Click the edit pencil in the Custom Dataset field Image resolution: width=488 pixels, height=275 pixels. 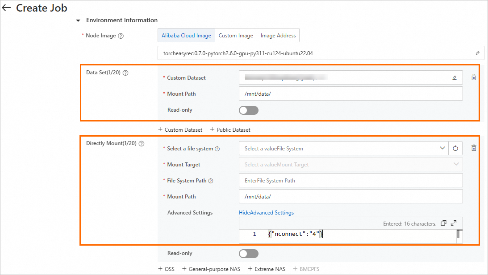455,78
